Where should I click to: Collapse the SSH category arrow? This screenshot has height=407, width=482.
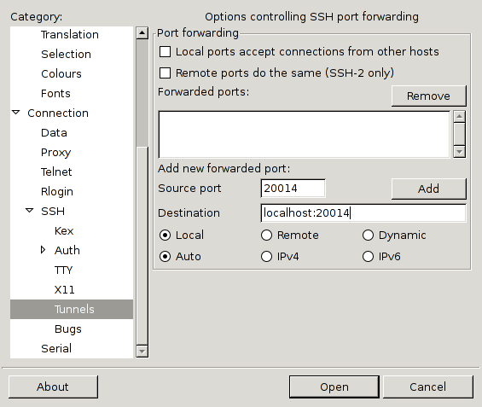click(x=30, y=211)
